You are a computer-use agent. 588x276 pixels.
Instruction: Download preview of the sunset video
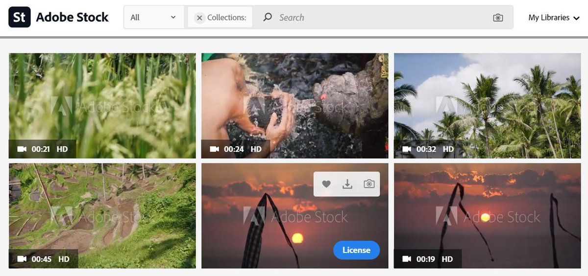coord(347,184)
